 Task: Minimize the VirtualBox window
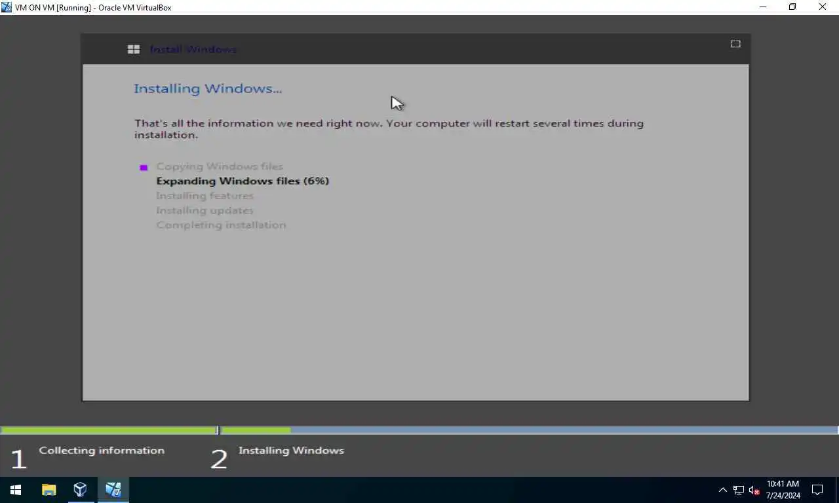(x=763, y=7)
